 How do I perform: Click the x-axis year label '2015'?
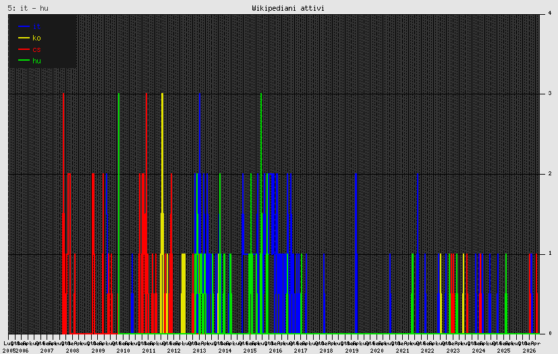[250, 351]
